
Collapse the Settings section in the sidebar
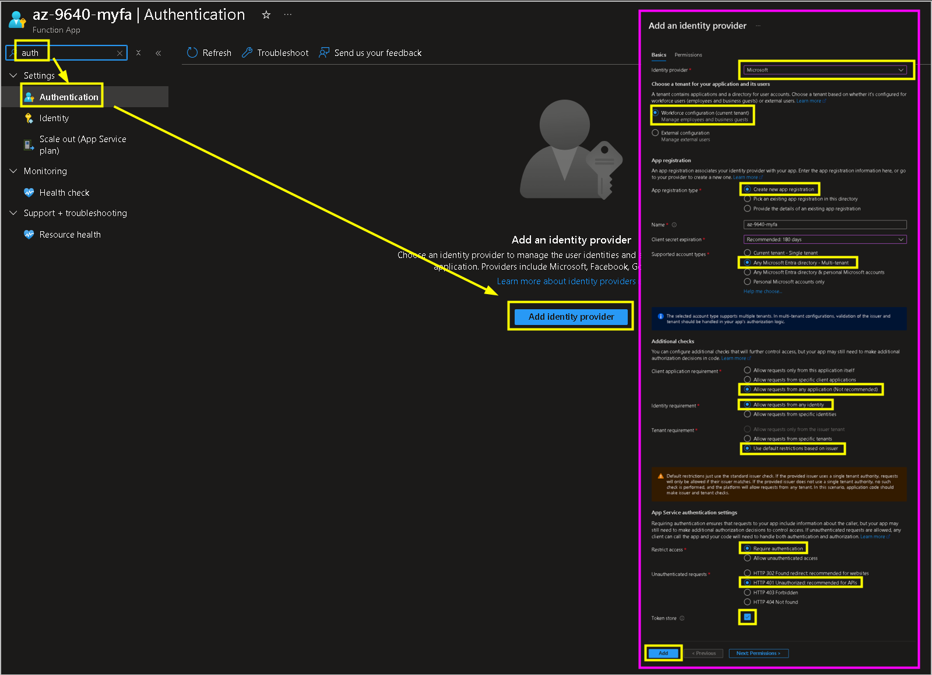click(13, 76)
